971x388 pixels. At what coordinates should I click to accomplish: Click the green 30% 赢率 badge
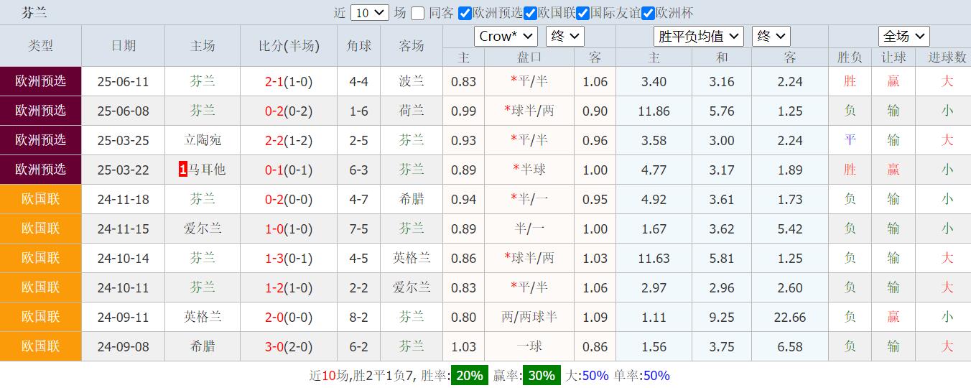click(x=542, y=375)
